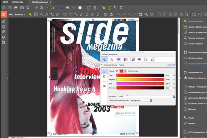This screenshot has width=207, height=138.
Task: Click the page number input field
Action: pyautogui.click(x=48, y=8)
